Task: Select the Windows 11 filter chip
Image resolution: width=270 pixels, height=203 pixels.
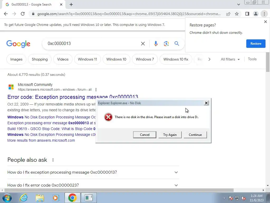Action: 88,59
